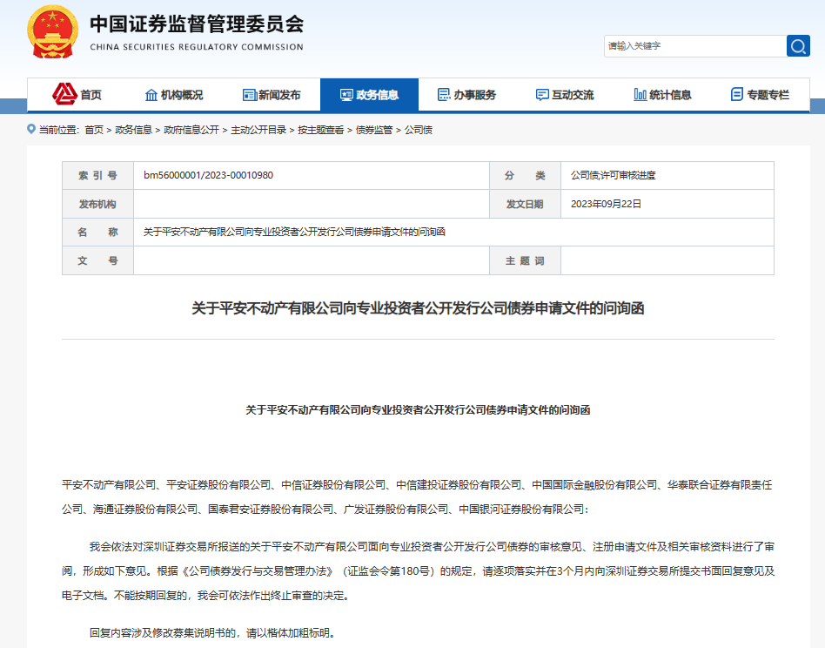The height and width of the screenshot is (648, 825).
Task: Click the index number bm56000001/2023-00010980
Action: (208, 175)
